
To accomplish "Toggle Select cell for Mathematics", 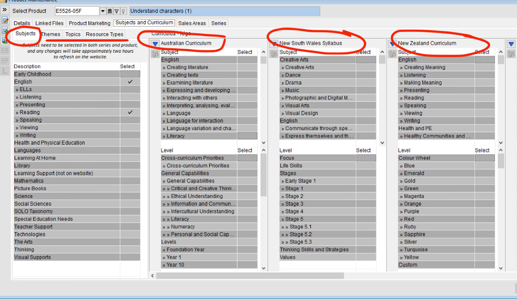I will pyautogui.click(x=130, y=181).
